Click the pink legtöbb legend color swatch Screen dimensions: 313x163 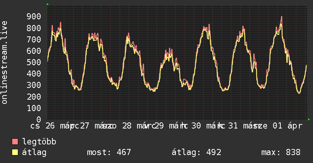point(15,141)
